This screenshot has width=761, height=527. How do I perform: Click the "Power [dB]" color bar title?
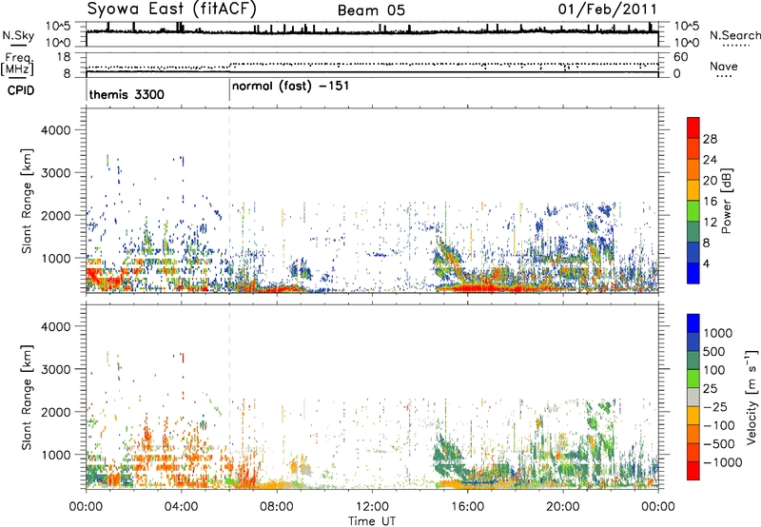coord(727,201)
